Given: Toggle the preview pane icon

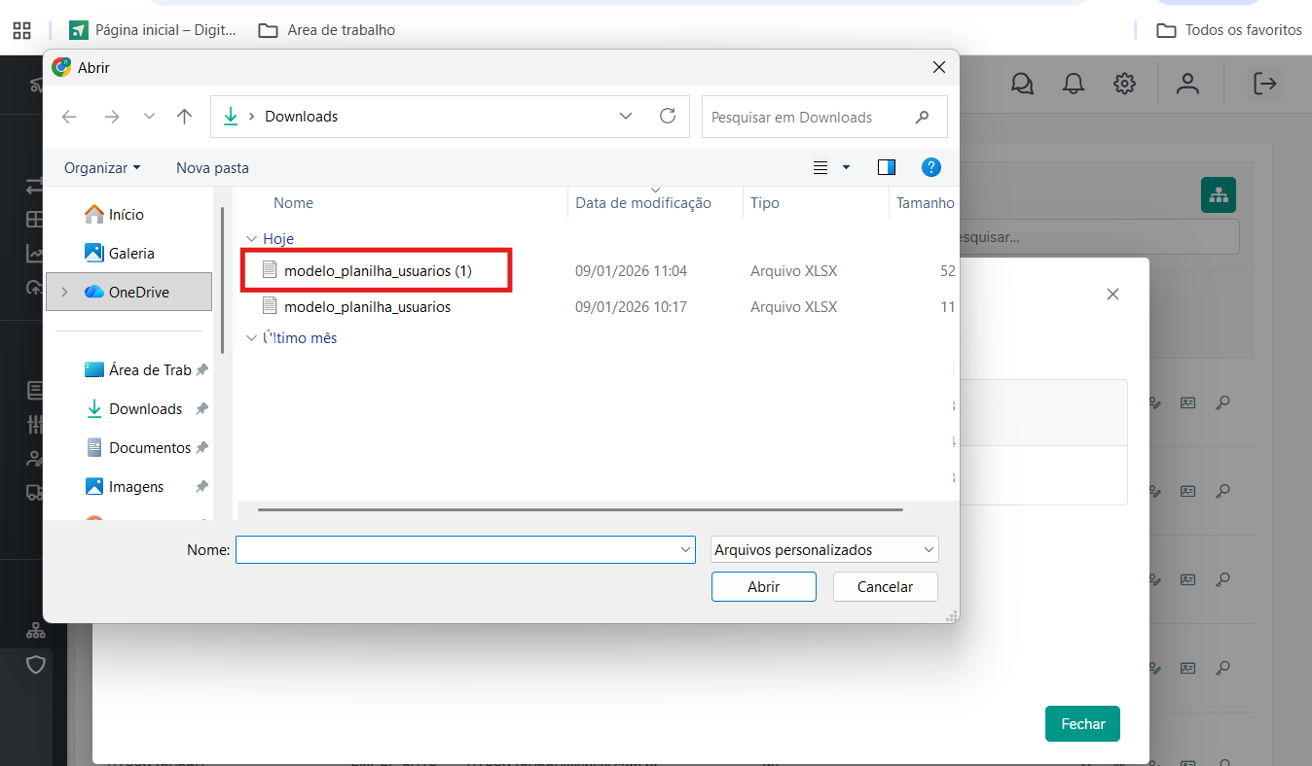Looking at the screenshot, I should click(x=886, y=167).
